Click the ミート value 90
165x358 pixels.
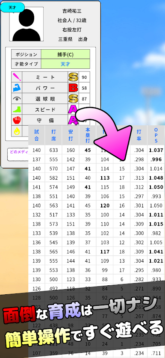[84, 77]
